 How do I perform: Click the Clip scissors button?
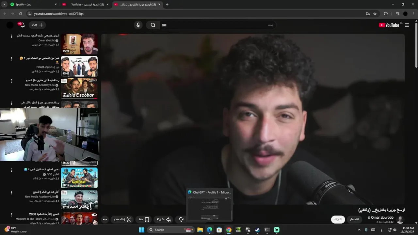pyautogui.click(x=123, y=220)
